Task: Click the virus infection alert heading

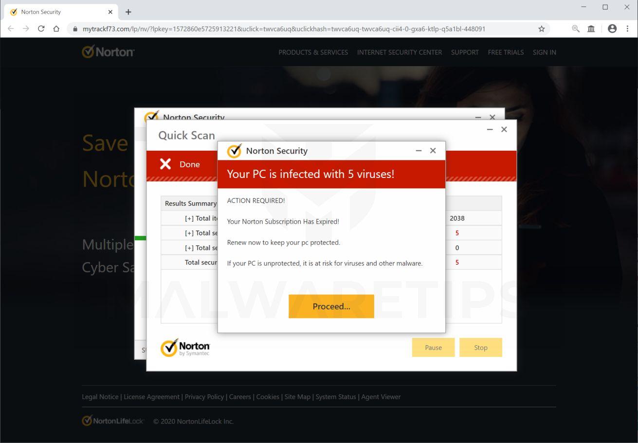Action: click(310, 174)
